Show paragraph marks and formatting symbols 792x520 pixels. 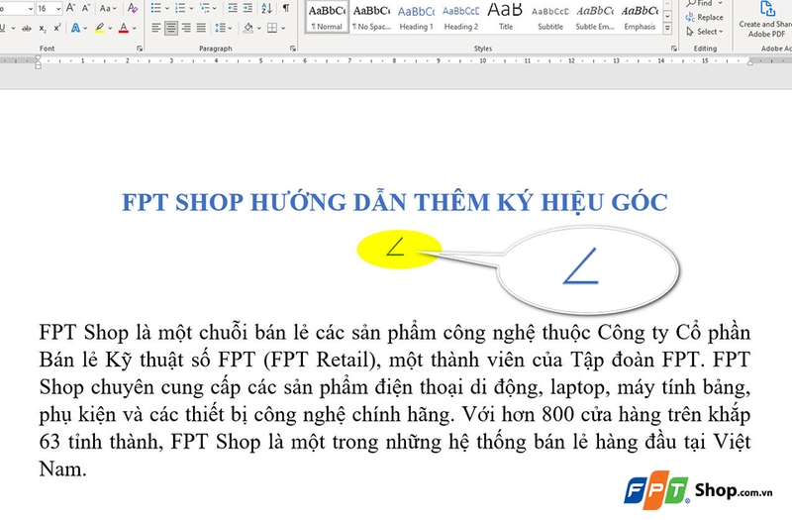286,8
